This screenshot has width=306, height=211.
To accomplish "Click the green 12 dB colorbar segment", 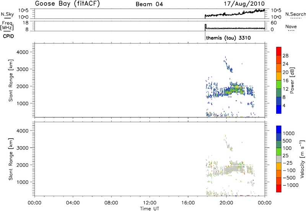I will 279,85.
